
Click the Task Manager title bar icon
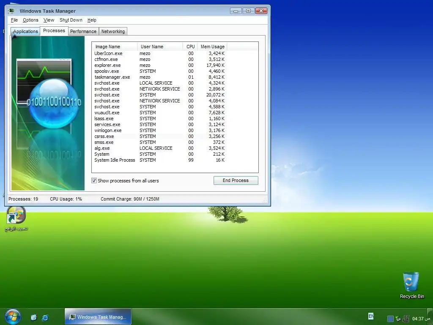pyautogui.click(x=11, y=11)
